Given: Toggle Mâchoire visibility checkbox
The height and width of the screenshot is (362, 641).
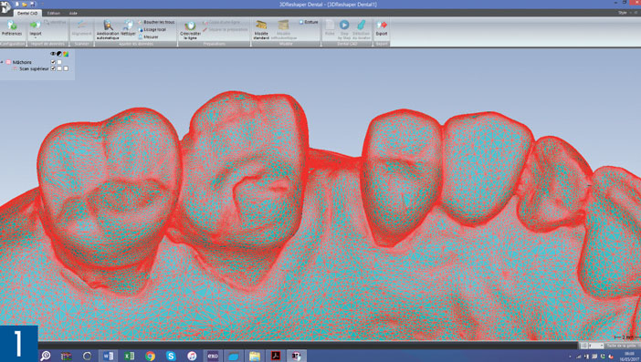Looking at the screenshot, I should coord(53,62).
